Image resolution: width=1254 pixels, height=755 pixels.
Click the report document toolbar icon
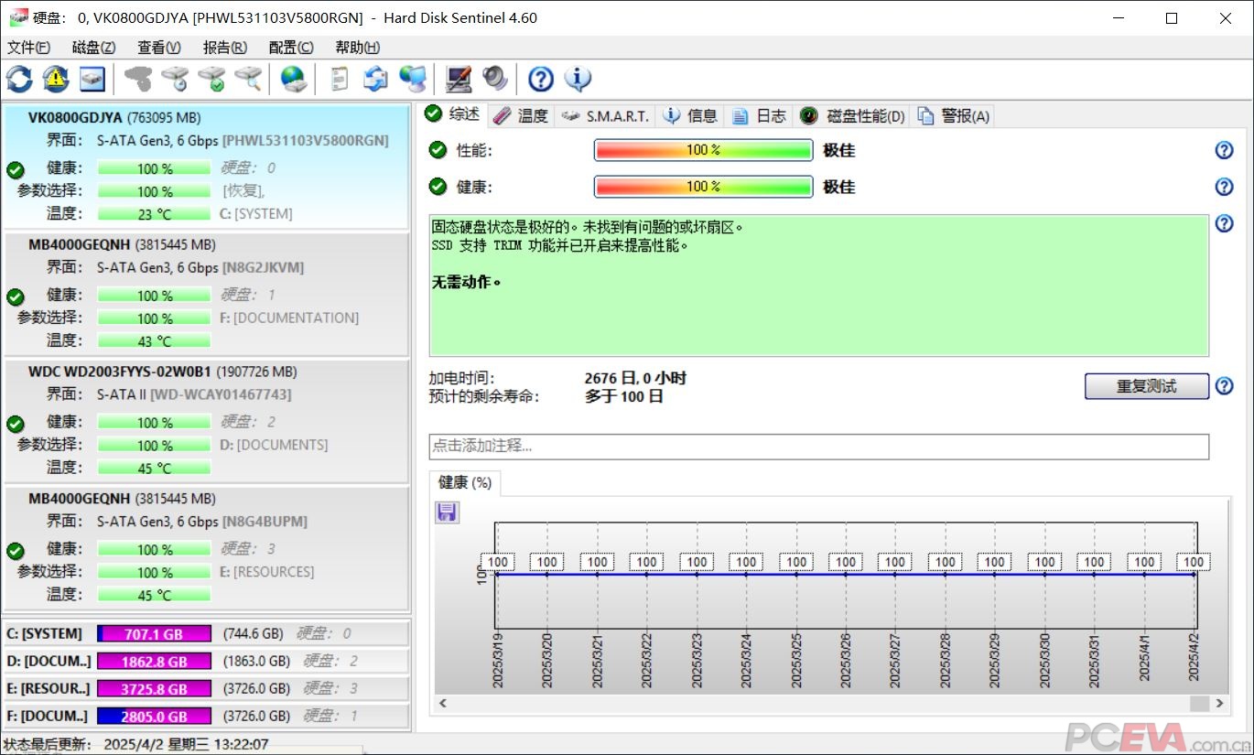[x=340, y=80]
